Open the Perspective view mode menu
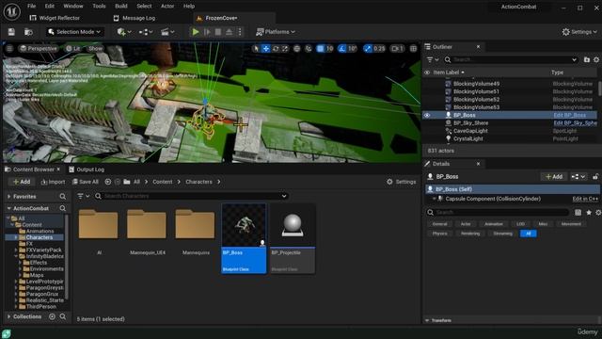This screenshot has height=339, width=602. point(39,48)
